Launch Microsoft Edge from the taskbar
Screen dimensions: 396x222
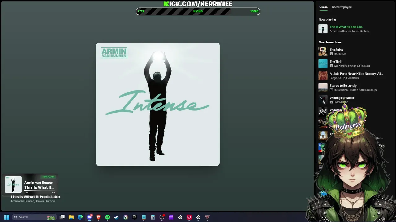click(x=80, y=217)
